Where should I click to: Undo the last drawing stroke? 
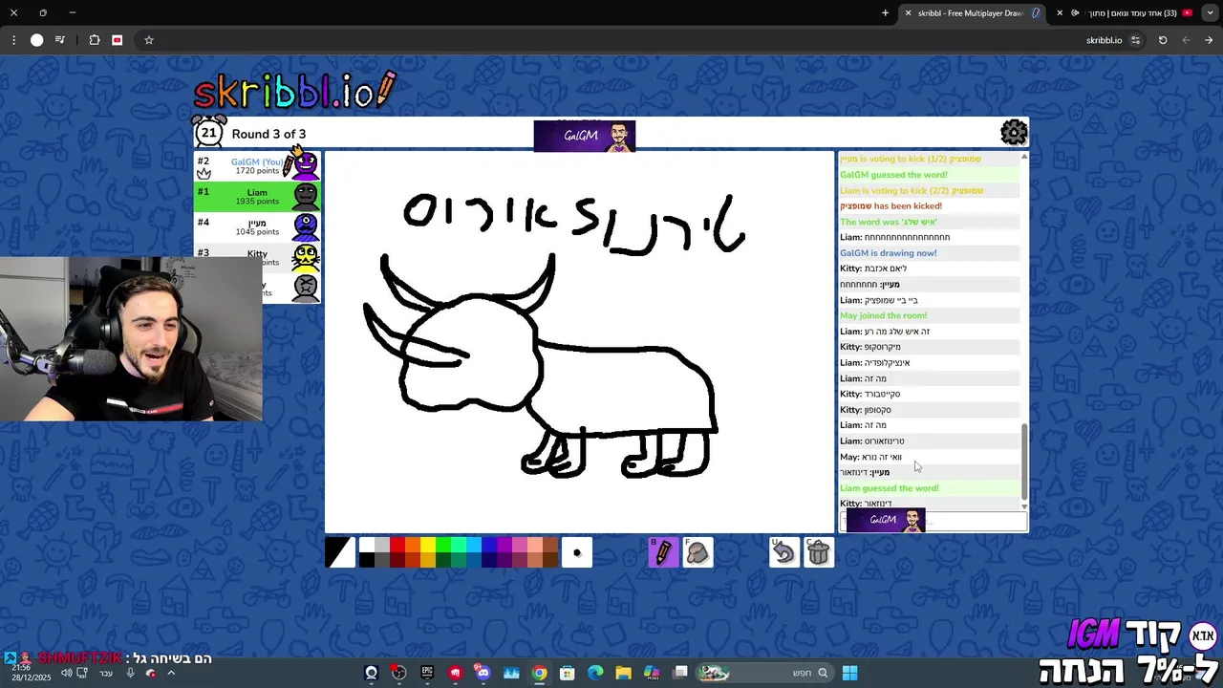coord(784,552)
